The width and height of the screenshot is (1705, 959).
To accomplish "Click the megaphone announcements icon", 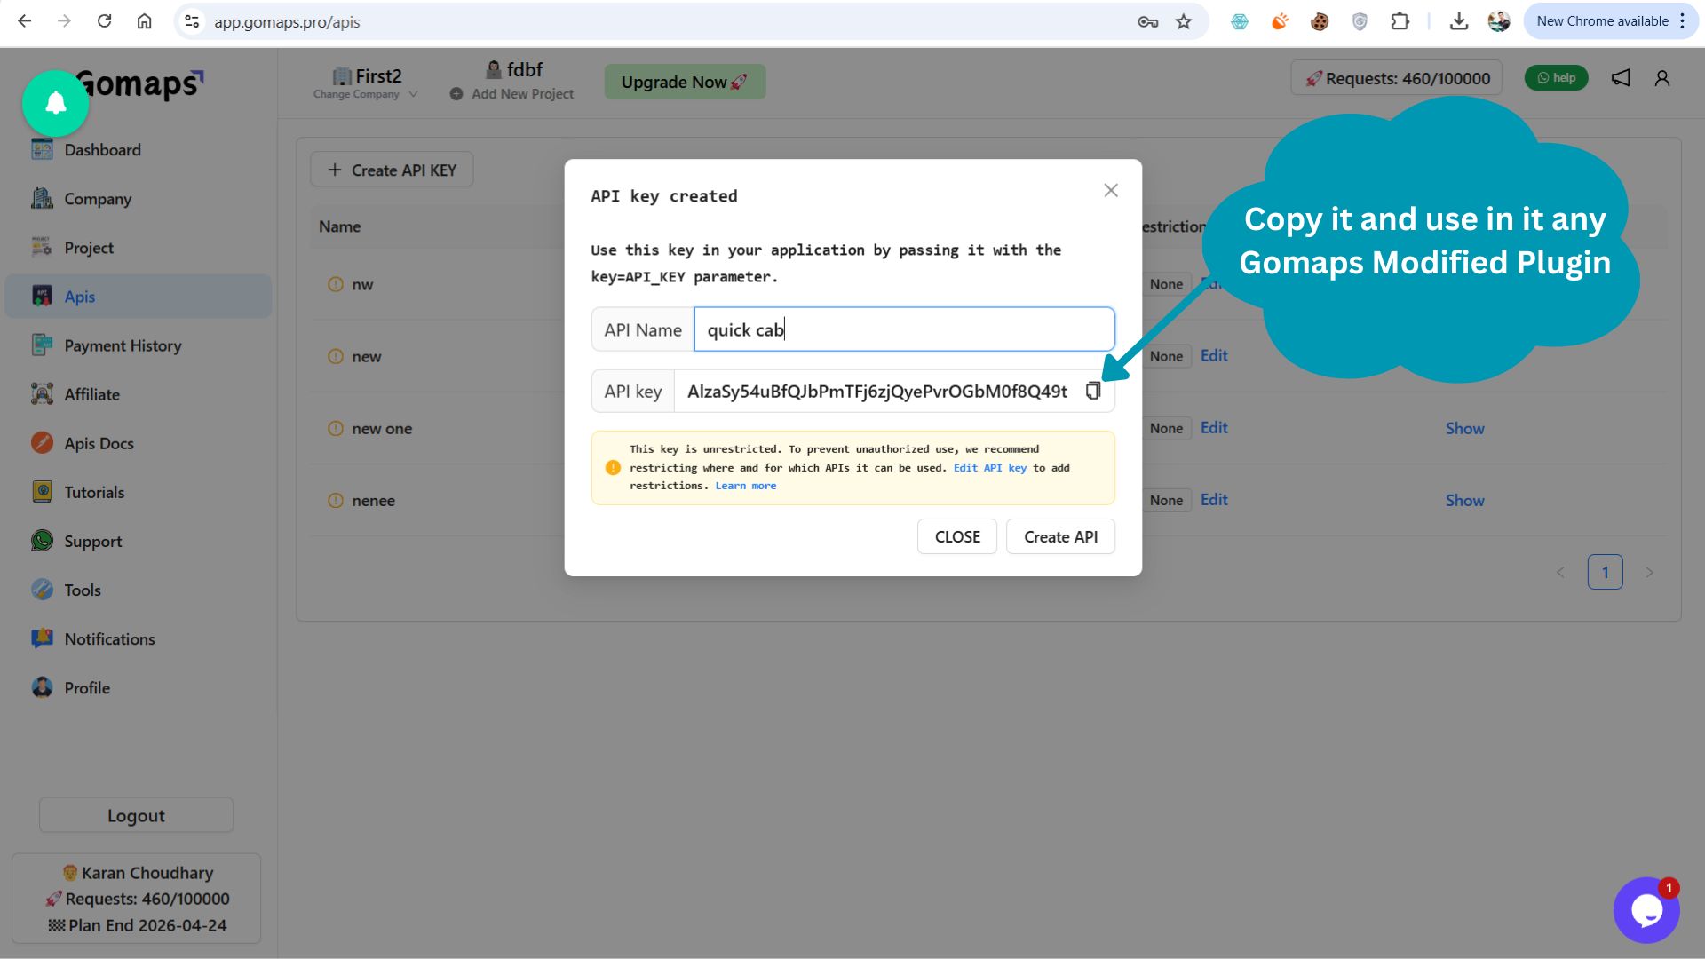I will pyautogui.click(x=1621, y=78).
